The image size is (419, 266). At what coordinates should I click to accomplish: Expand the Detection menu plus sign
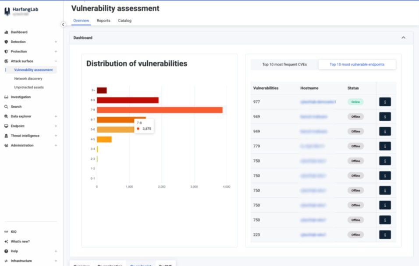[x=56, y=42]
